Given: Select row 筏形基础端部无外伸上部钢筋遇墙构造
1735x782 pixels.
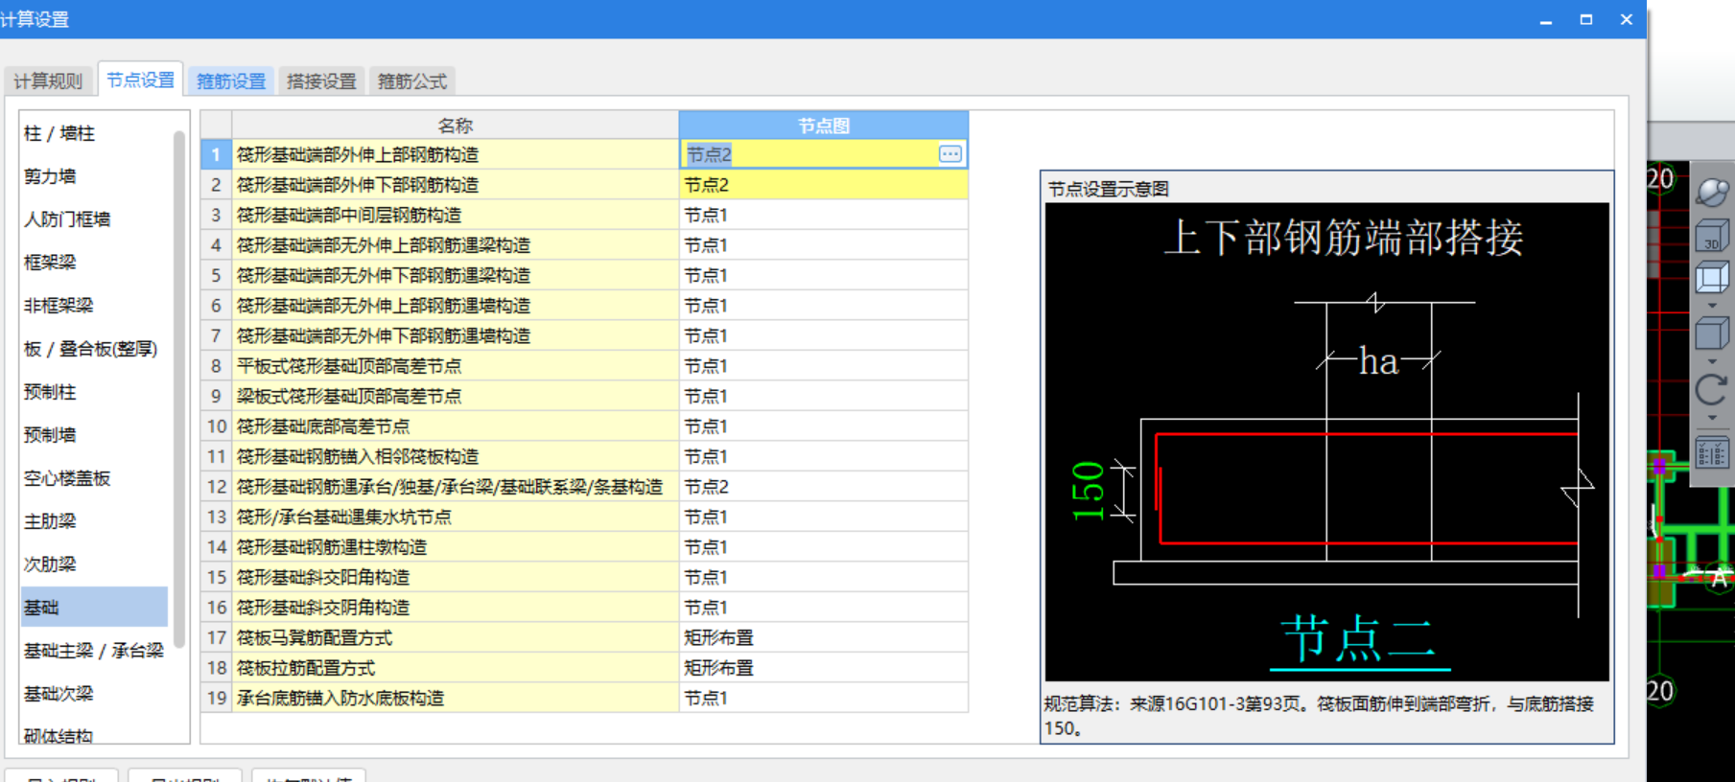Looking at the screenshot, I should pyautogui.click(x=455, y=306).
